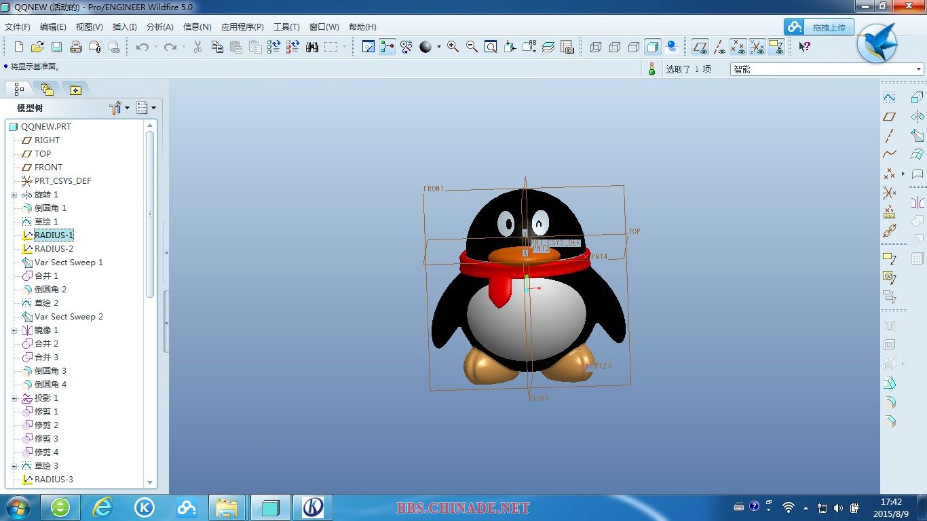This screenshot has height=521, width=927.
Task: Click the context-sensitive Help arrow icon
Action: tap(804, 47)
